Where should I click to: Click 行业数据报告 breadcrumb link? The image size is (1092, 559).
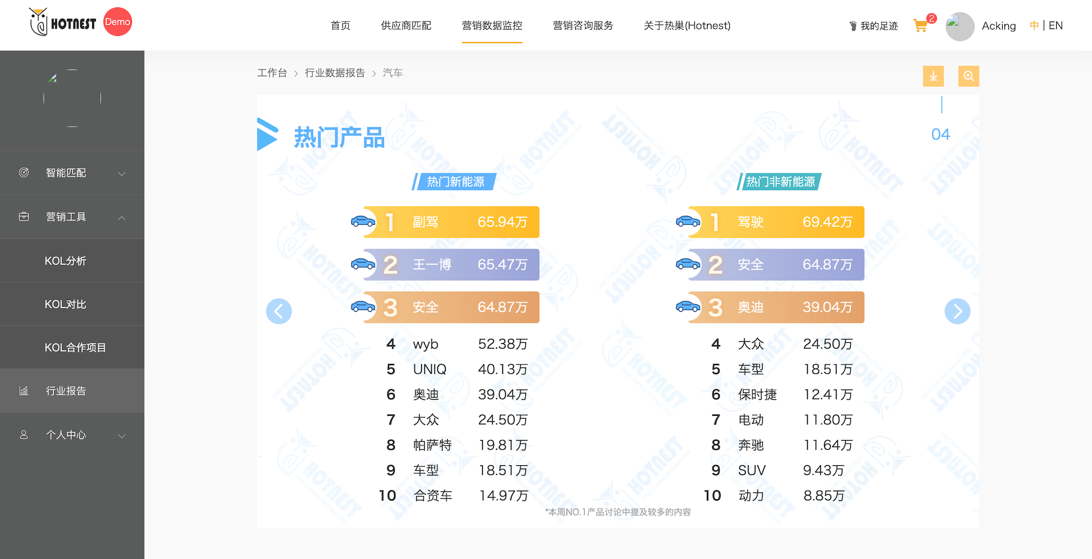point(334,73)
